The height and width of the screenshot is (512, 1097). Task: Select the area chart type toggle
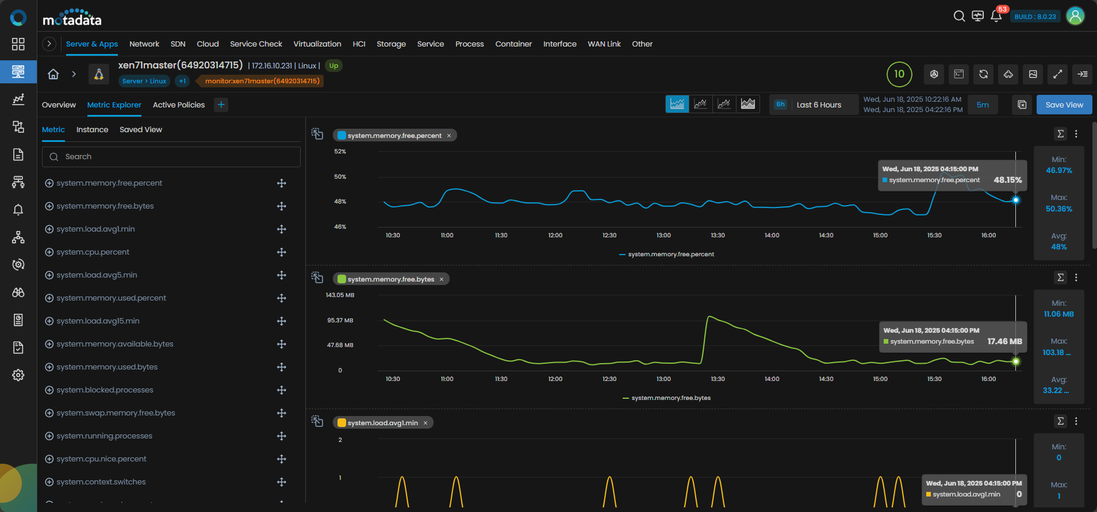748,104
